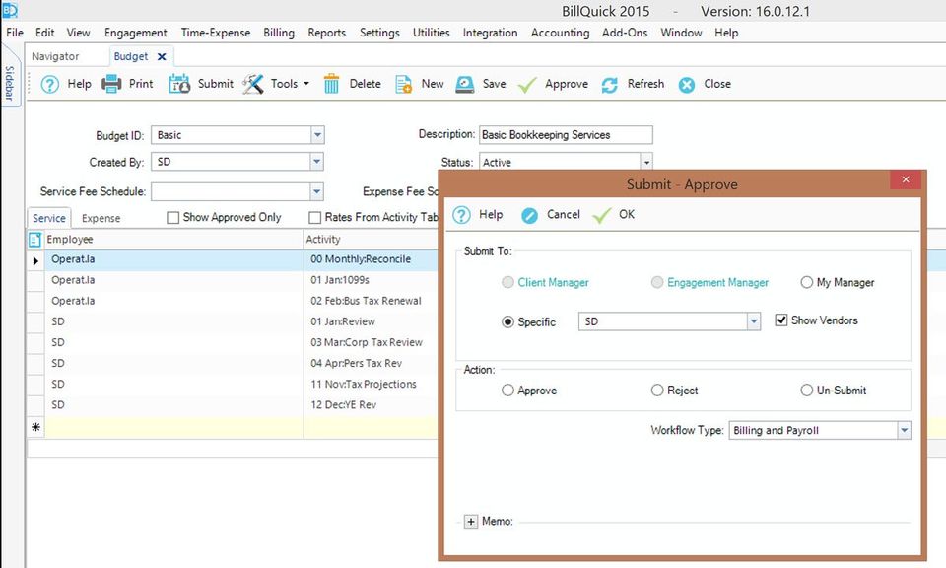This screenshot has height=568, width=946.
Task: Open the Engagement menu
Action: [136, 33]
